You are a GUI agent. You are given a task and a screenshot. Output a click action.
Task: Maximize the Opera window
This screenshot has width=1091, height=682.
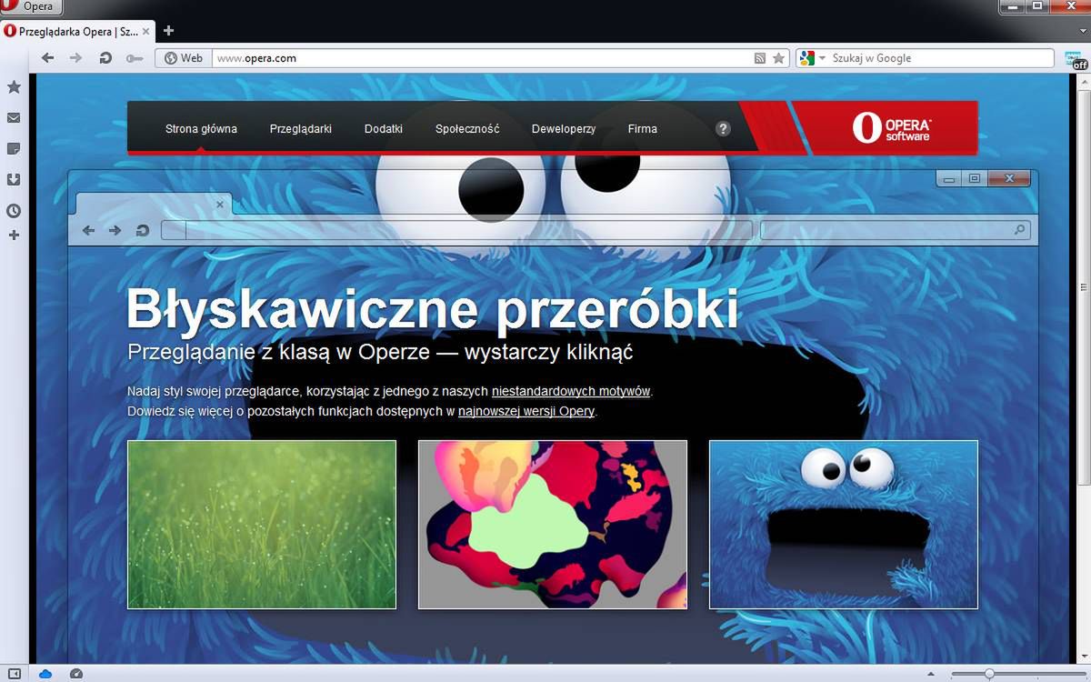click(1038, 6)
